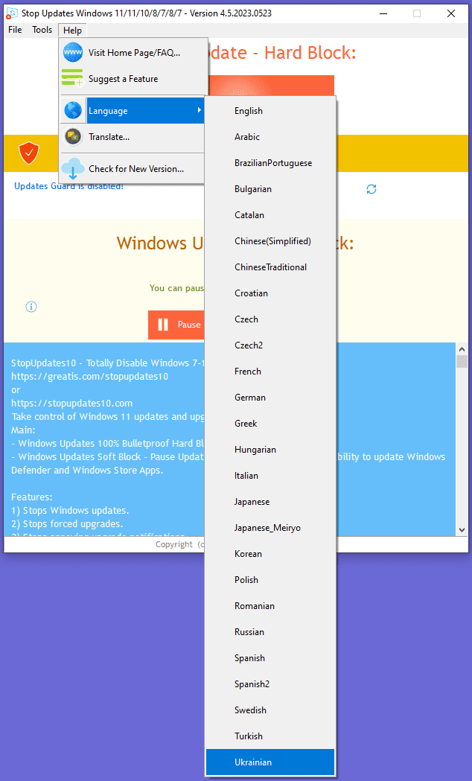Click the orange Pause button
The image size is (472, 781).
click(x=176, y=325)
